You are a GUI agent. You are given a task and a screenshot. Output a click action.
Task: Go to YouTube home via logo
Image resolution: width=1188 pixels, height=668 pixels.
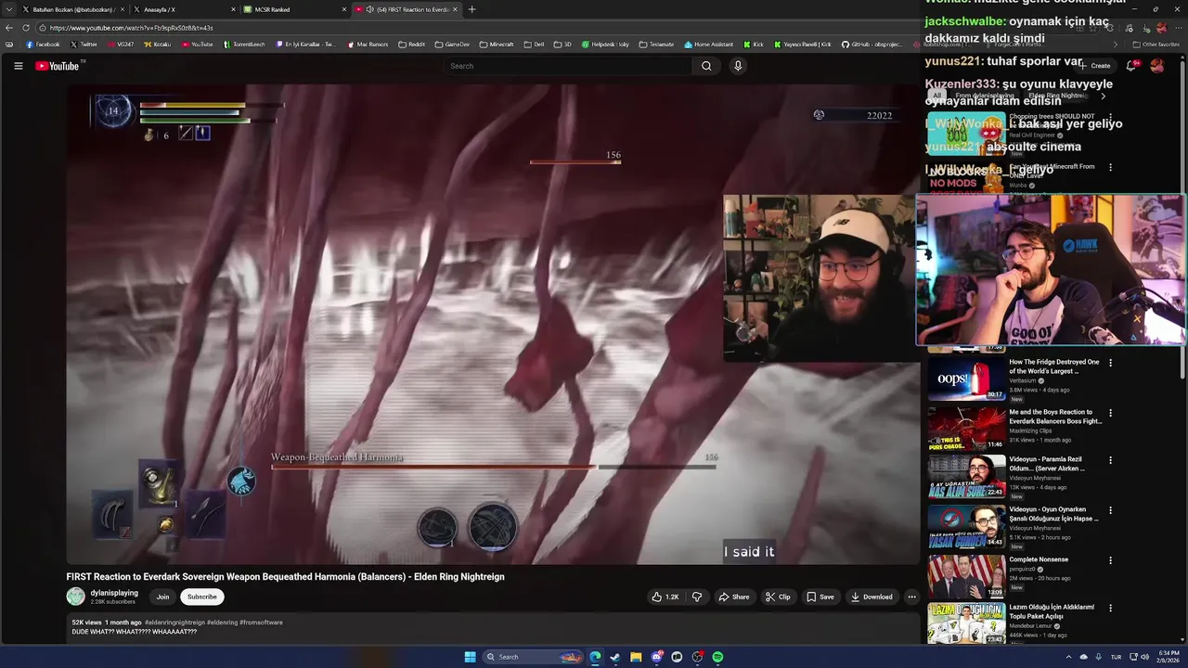pos(58,66)
